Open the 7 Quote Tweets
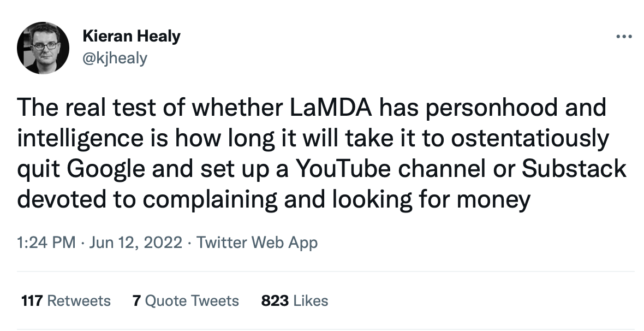Screen dimensions: 644x331 point(185,300)
